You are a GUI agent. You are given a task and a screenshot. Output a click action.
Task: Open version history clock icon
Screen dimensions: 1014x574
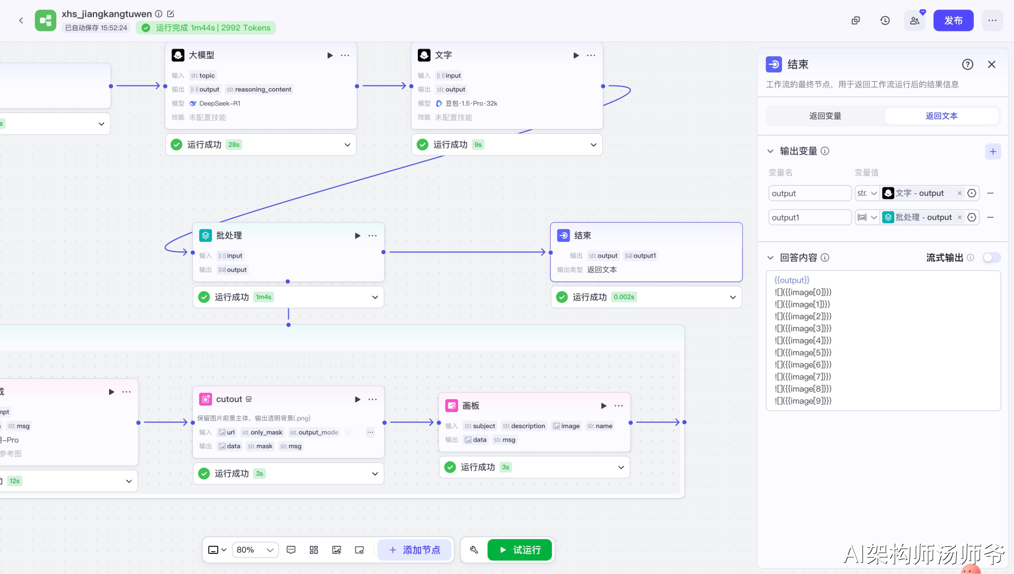point(885,20)
